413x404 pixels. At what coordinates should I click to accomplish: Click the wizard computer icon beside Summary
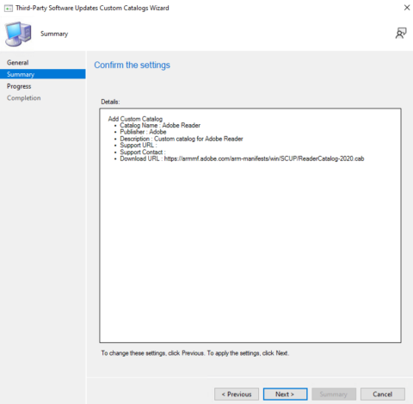tap(18, 34)
